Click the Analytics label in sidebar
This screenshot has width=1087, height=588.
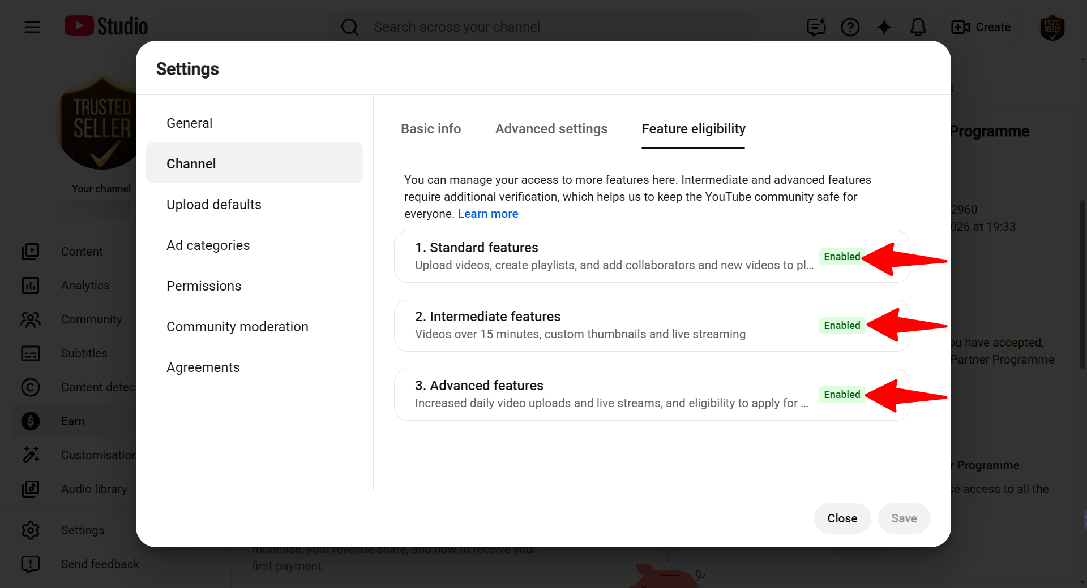85,286
